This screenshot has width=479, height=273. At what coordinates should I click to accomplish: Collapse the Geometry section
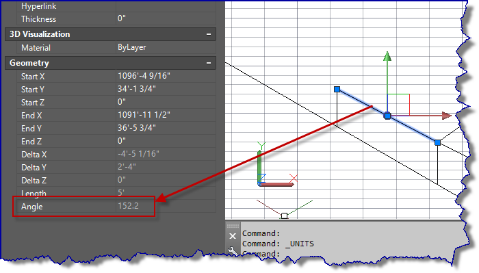[209, 63]
